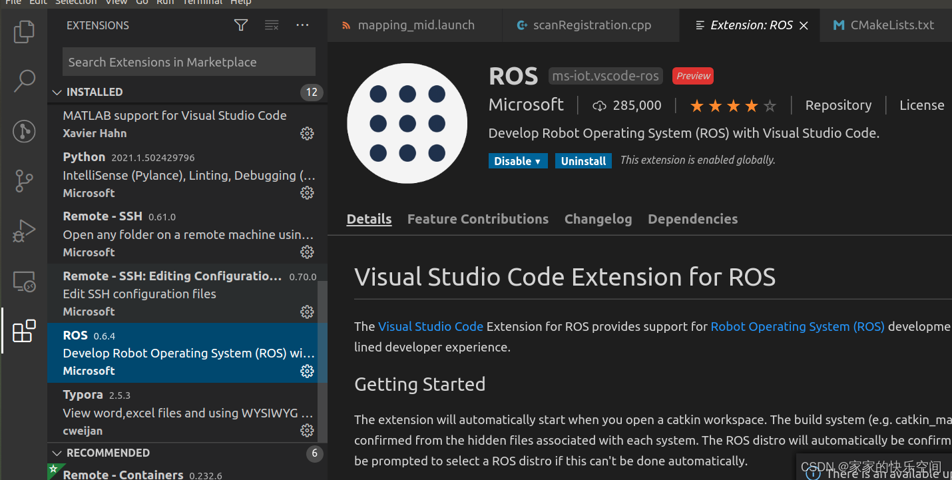Screen dimensions: 952x480
Task: Open the extension Repository link
Action: (838, 105)
